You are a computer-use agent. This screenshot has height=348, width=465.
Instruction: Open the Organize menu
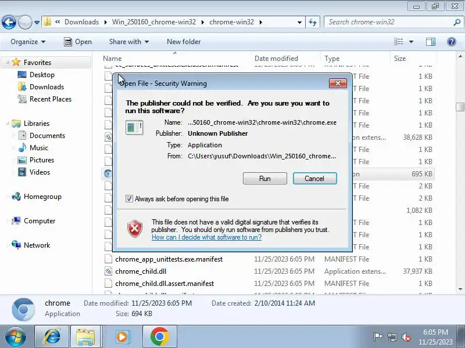(28, 42)
